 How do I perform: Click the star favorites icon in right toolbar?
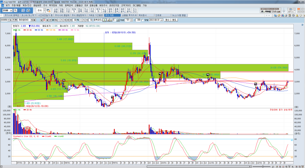click(x=297, y=15)
